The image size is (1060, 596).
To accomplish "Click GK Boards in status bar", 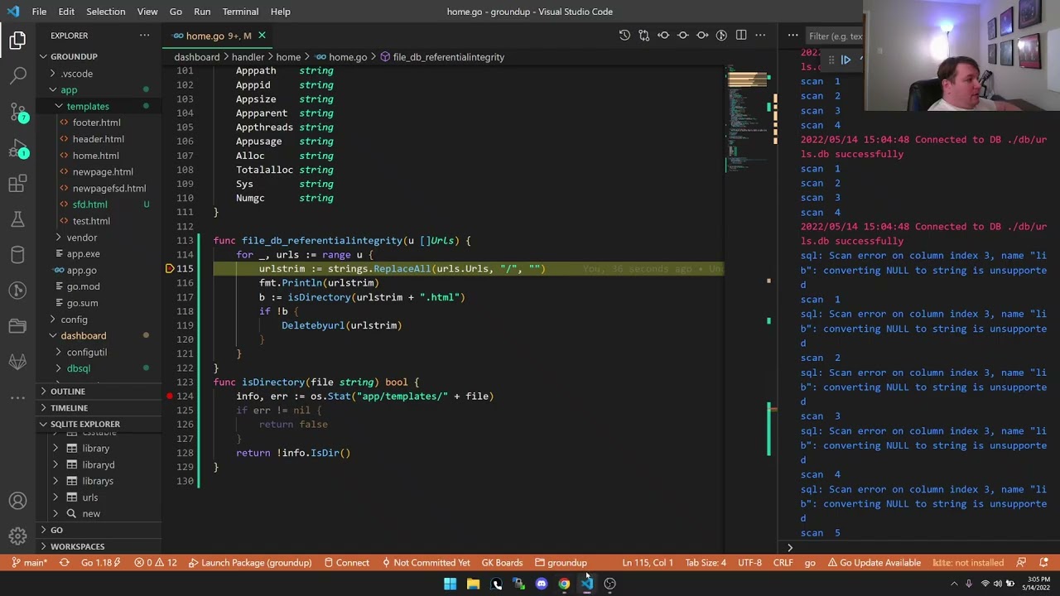I will coord(502,563).
